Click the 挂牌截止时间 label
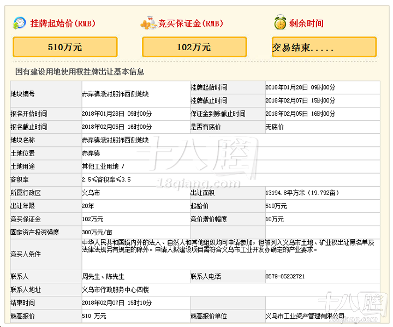The image size is (393, 327). (209, 100)
